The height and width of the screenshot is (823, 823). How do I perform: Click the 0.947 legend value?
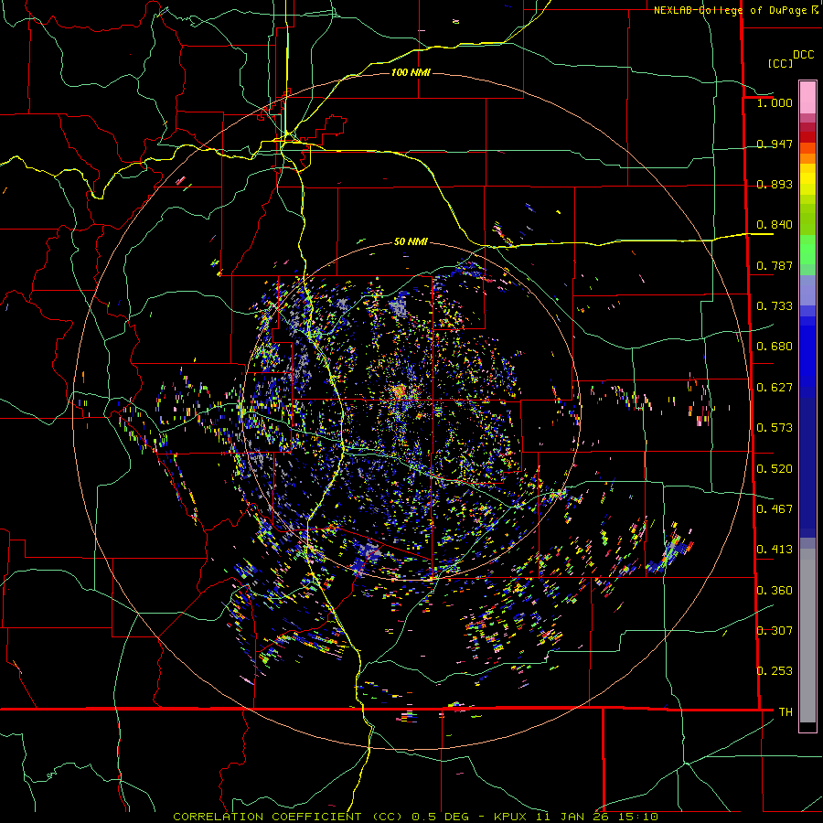tap(775, 144)
